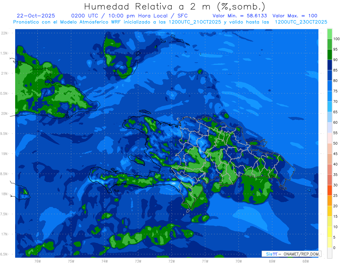The height and width of the screenshot is (265, 343).
Task: Click the '18N' latitude axis label
Action: point(4,194)
